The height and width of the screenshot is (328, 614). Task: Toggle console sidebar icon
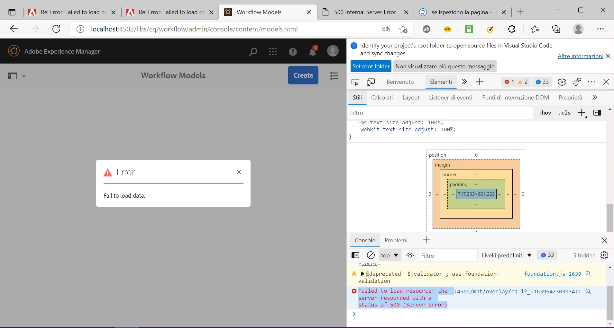355,255
